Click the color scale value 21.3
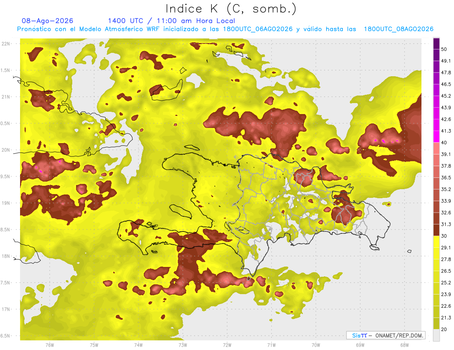Screen dimensions: 454x350 tap(446, 318)
